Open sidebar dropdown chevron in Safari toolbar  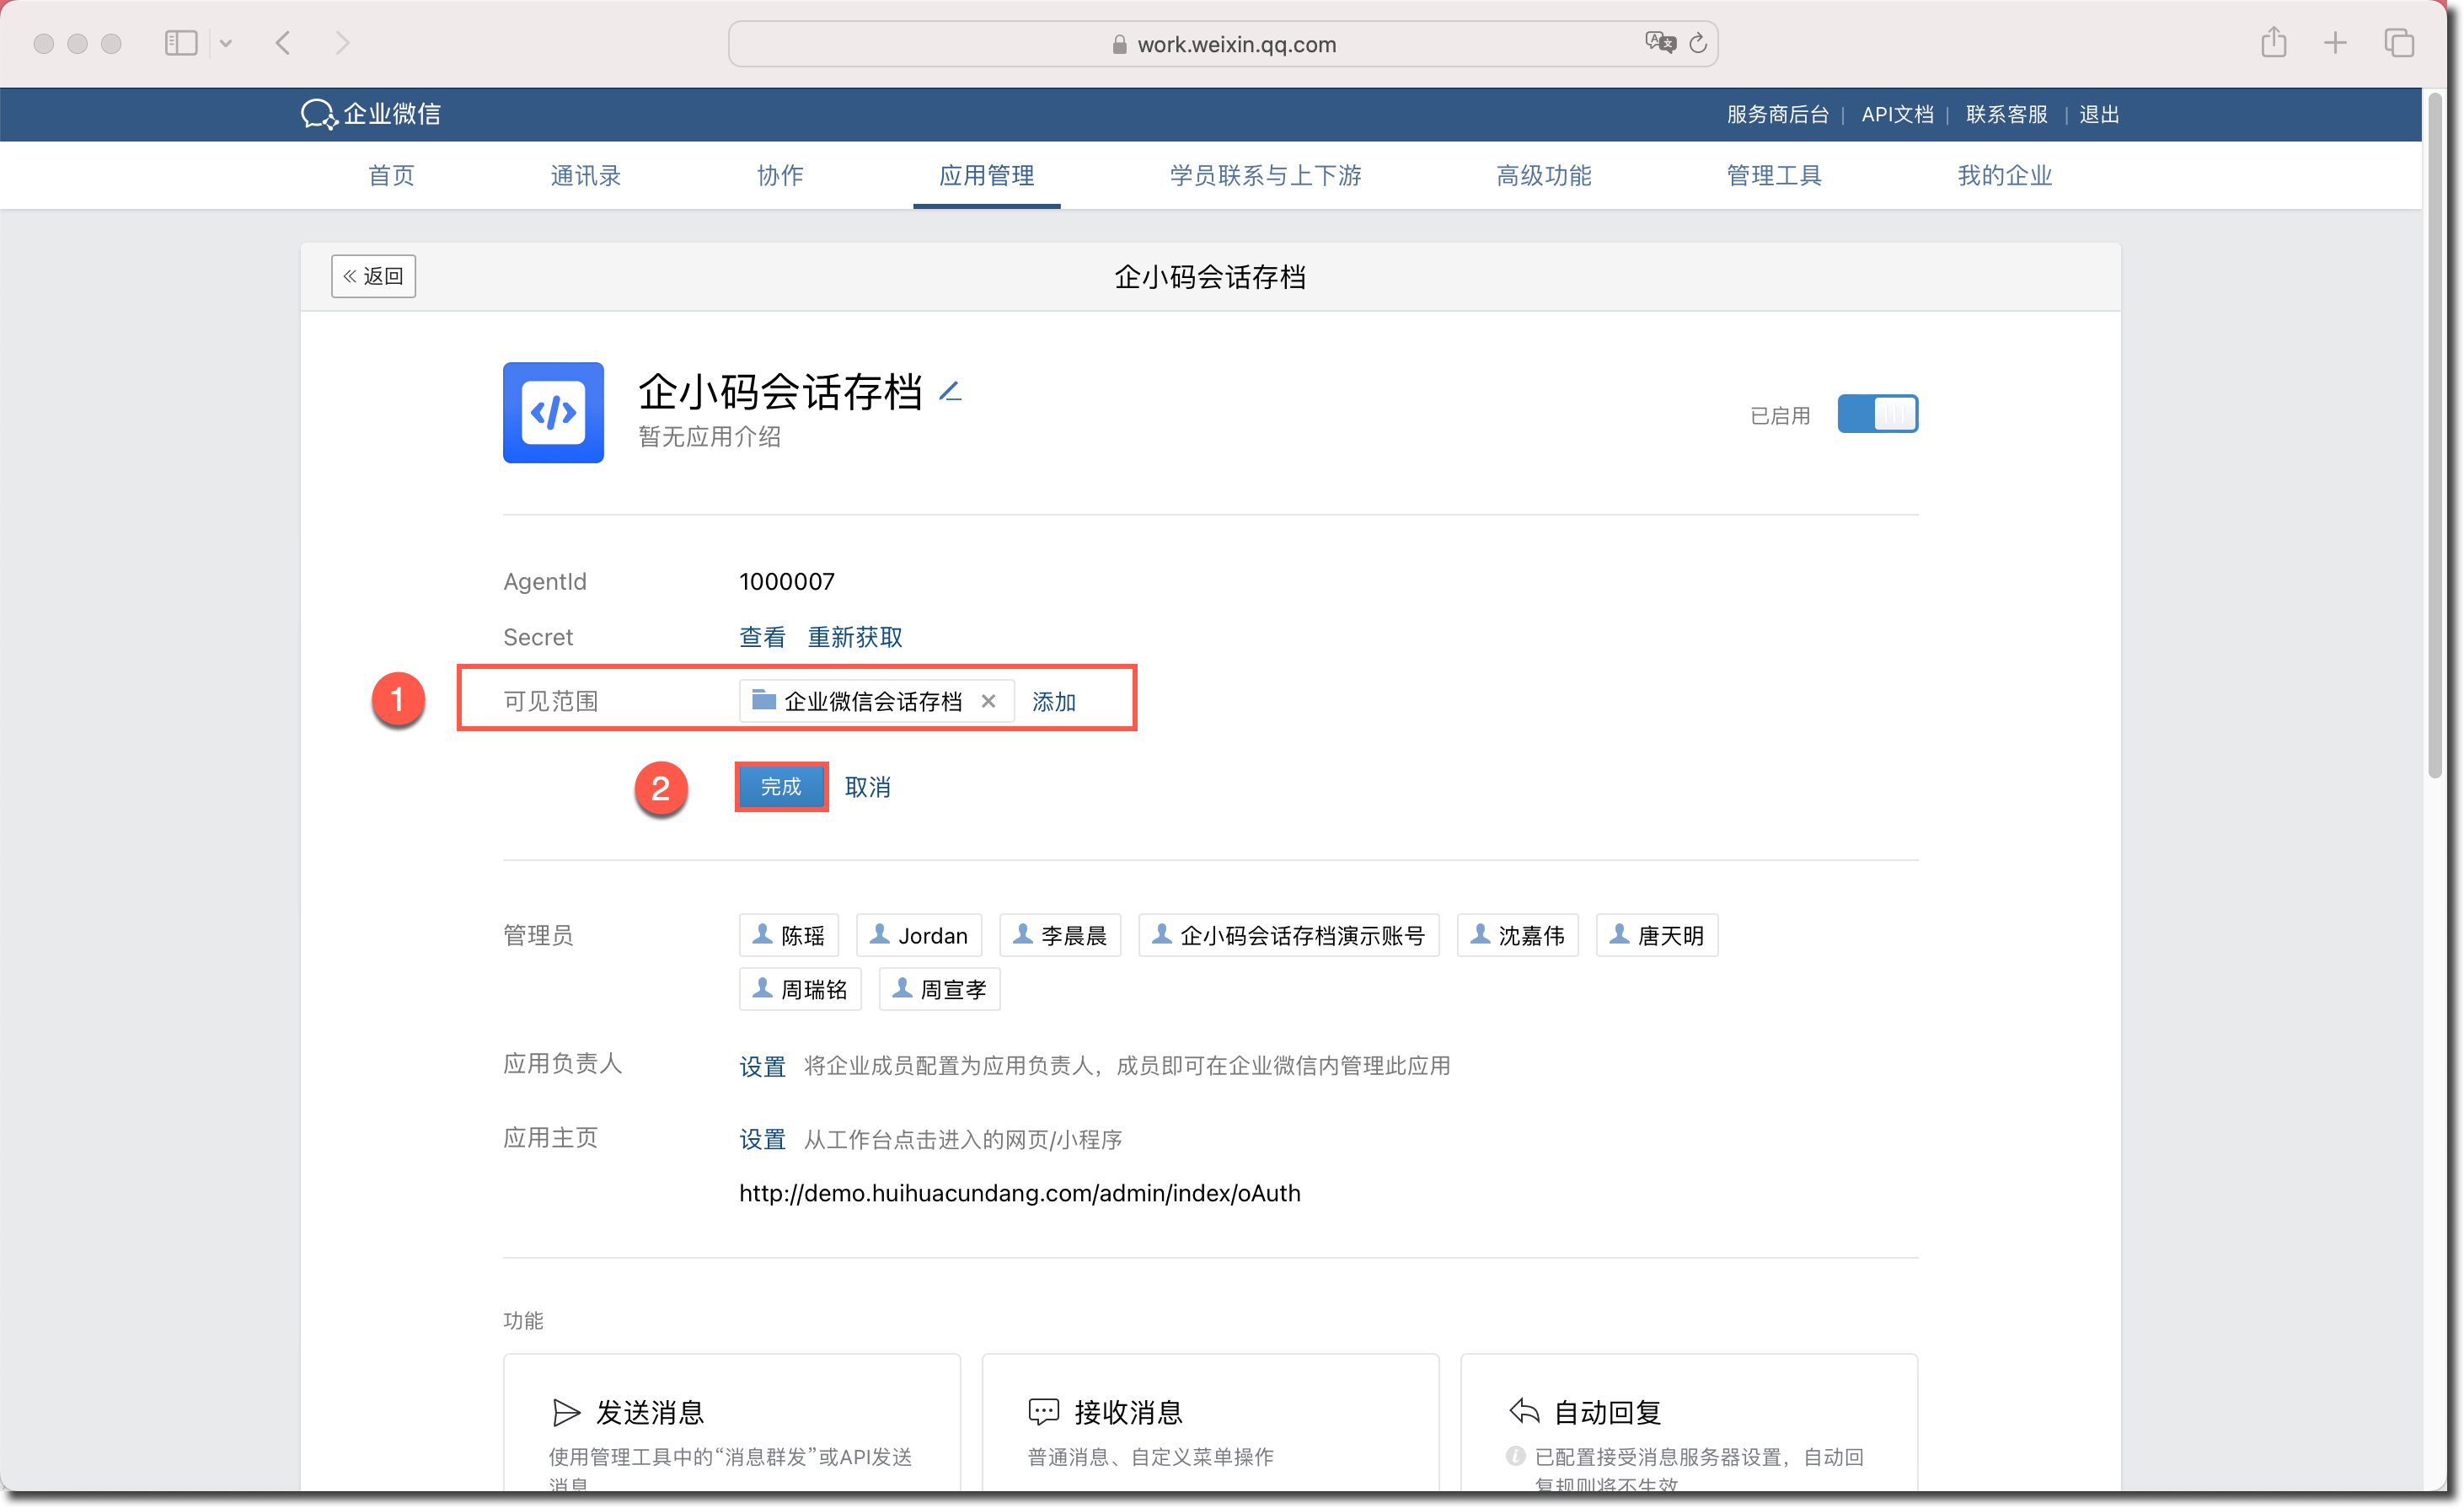226,43
